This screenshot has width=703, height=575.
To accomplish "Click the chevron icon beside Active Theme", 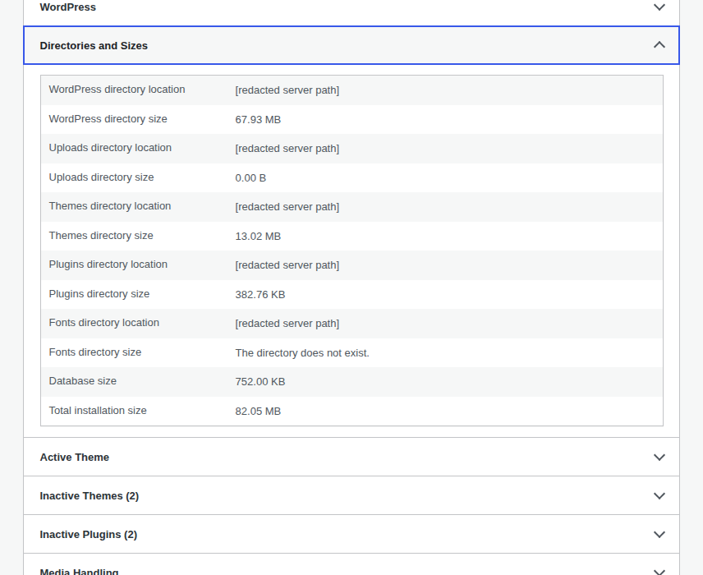I will pyautogui.click(x=659, y=457).
